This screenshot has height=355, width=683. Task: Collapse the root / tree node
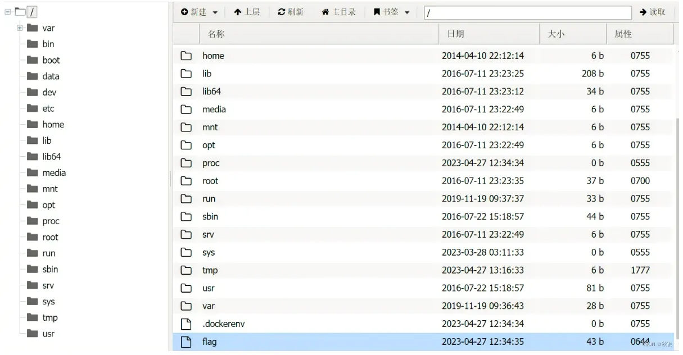pos(7,11)
